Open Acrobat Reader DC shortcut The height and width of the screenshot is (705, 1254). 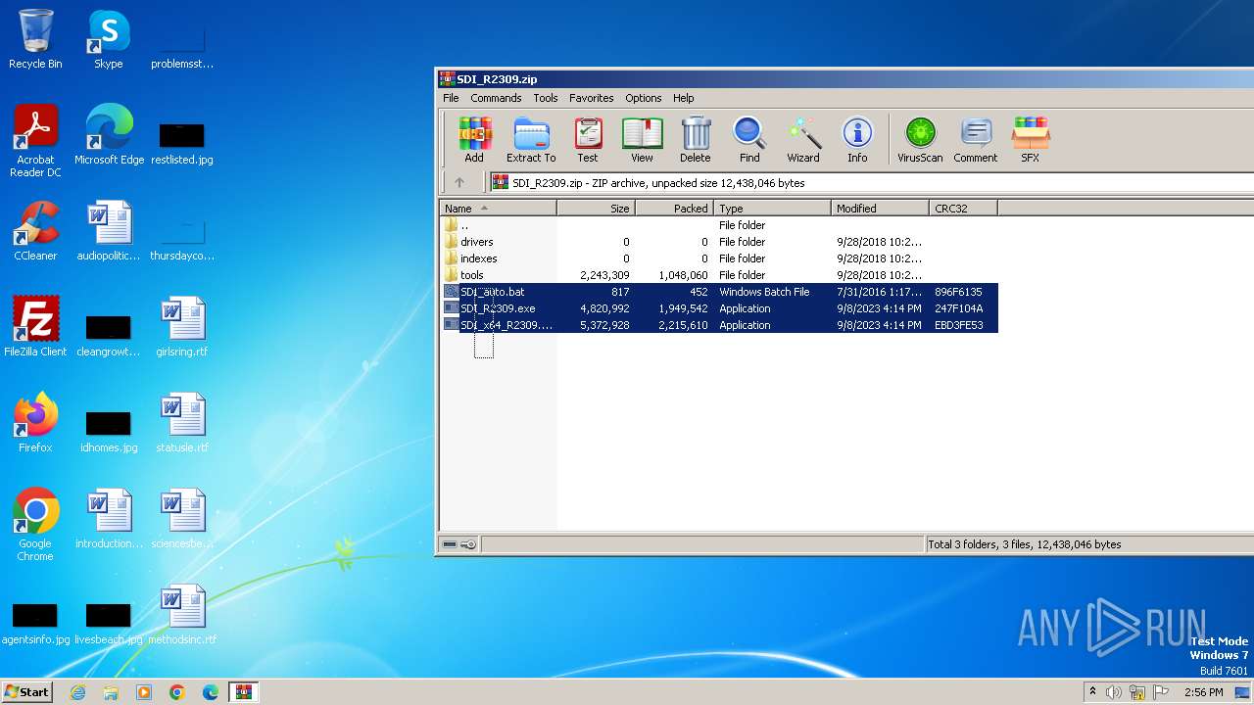click(x=35, y=142)
